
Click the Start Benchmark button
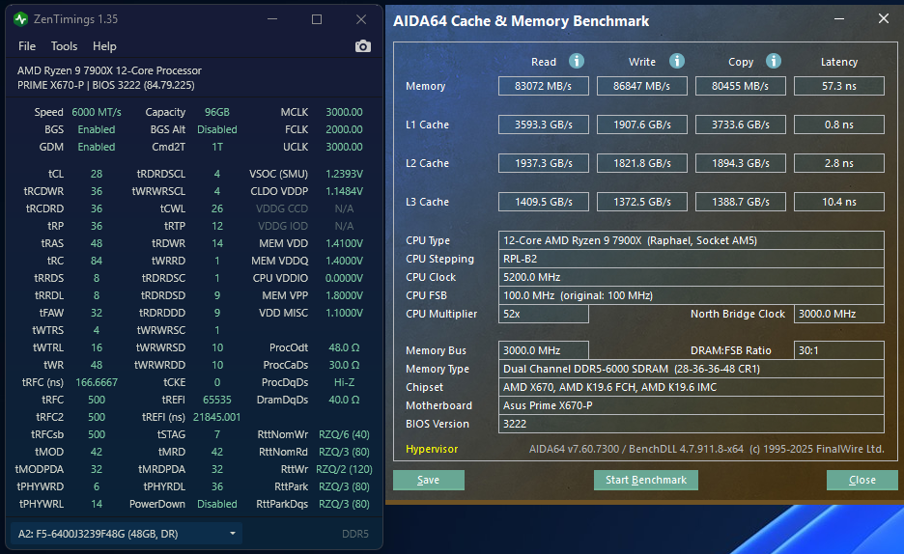646,480
